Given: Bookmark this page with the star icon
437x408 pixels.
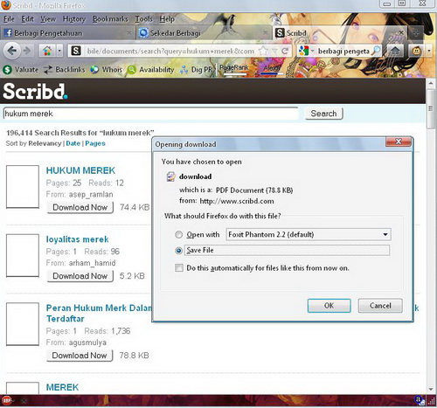Looking at the screenshot, I should click(263, 51).
